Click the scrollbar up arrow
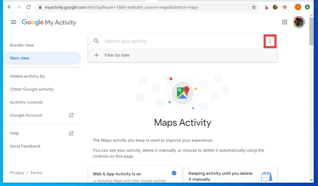Viewport: 318px width, 186px height. coord(311,15)
